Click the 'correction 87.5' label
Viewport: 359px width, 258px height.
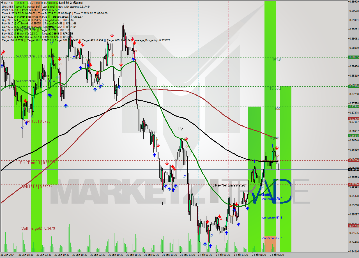(x=272, y=238)
